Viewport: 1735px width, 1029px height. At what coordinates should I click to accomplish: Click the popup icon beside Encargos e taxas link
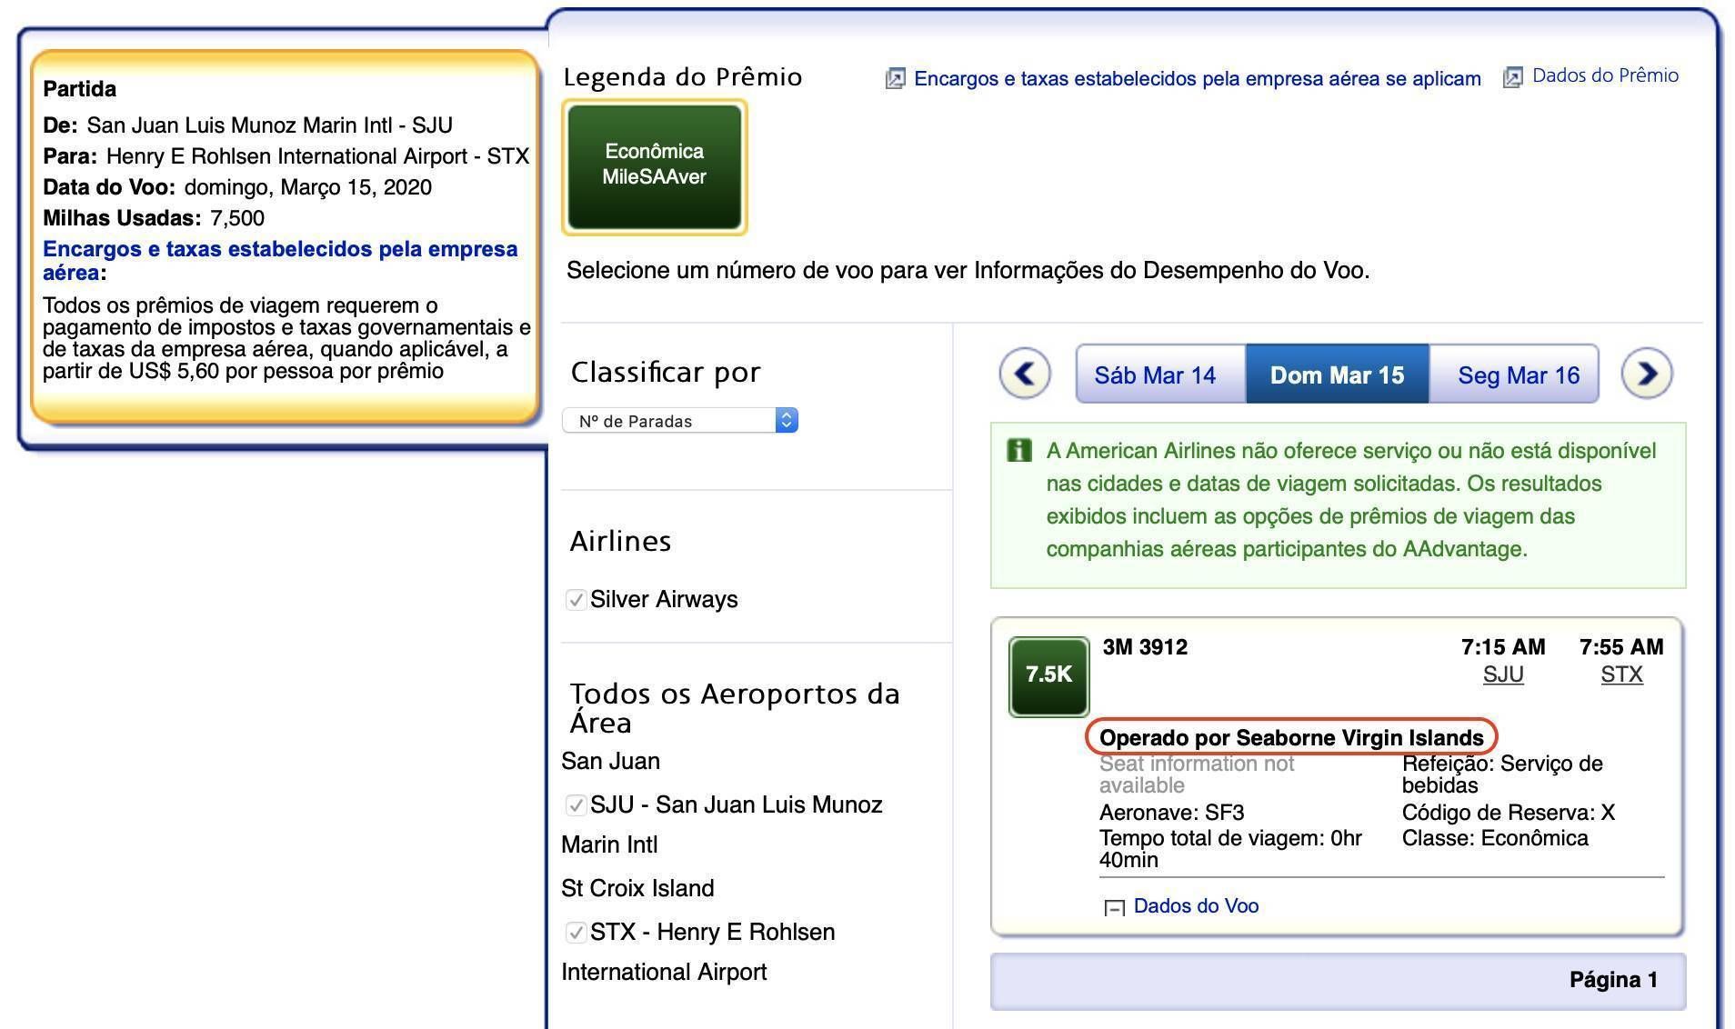pyautogui.click(x=895, y=79)
